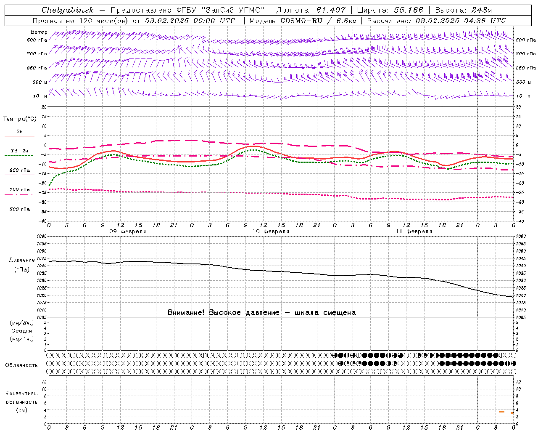Select the 'Долгота: 61.407' value
The width and height of the screenshot is (538, 431).
pyautogui.click(x=311, y=10)
